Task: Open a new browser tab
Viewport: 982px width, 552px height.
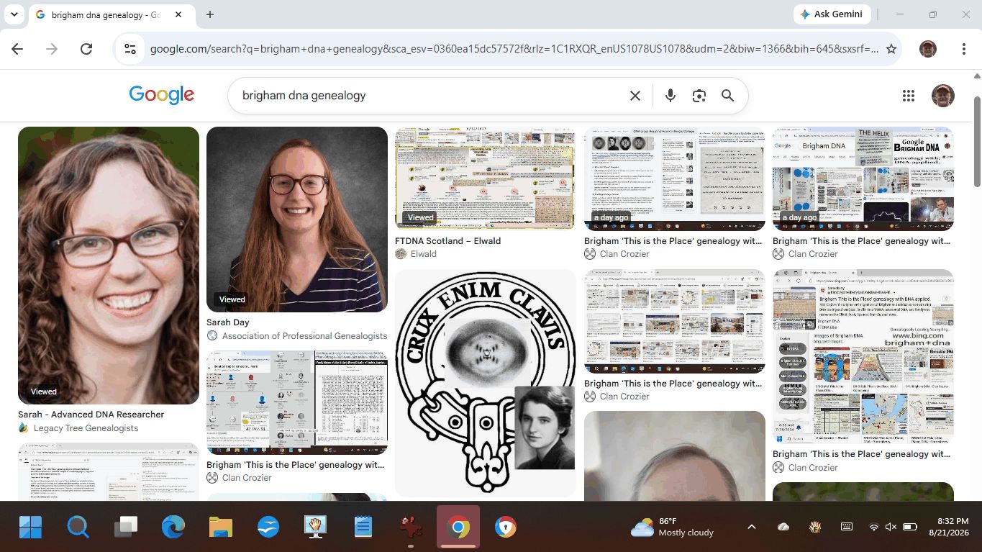Action: point(210,14)
